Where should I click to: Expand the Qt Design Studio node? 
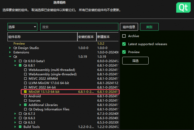10,48
